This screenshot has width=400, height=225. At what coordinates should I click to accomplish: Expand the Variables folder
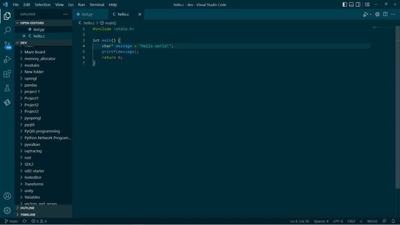(43, 197)
